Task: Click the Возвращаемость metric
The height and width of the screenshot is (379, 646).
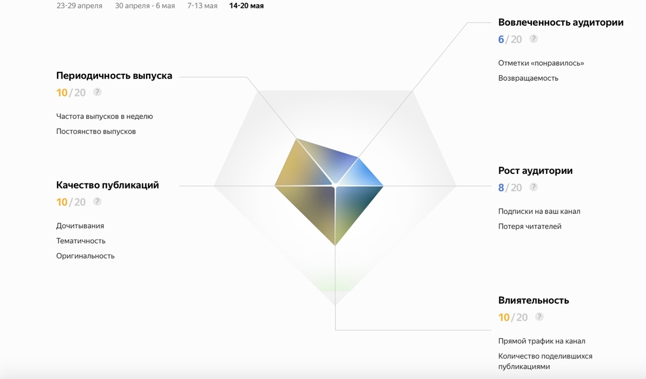Action: [x=528, y=78]
